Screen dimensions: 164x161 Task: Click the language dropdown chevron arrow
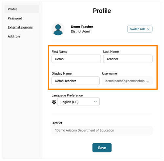pos(95,102)
